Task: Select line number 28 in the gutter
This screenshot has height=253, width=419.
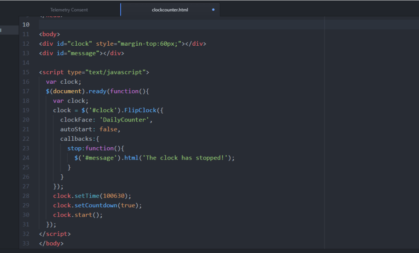Action: [26, 196]
